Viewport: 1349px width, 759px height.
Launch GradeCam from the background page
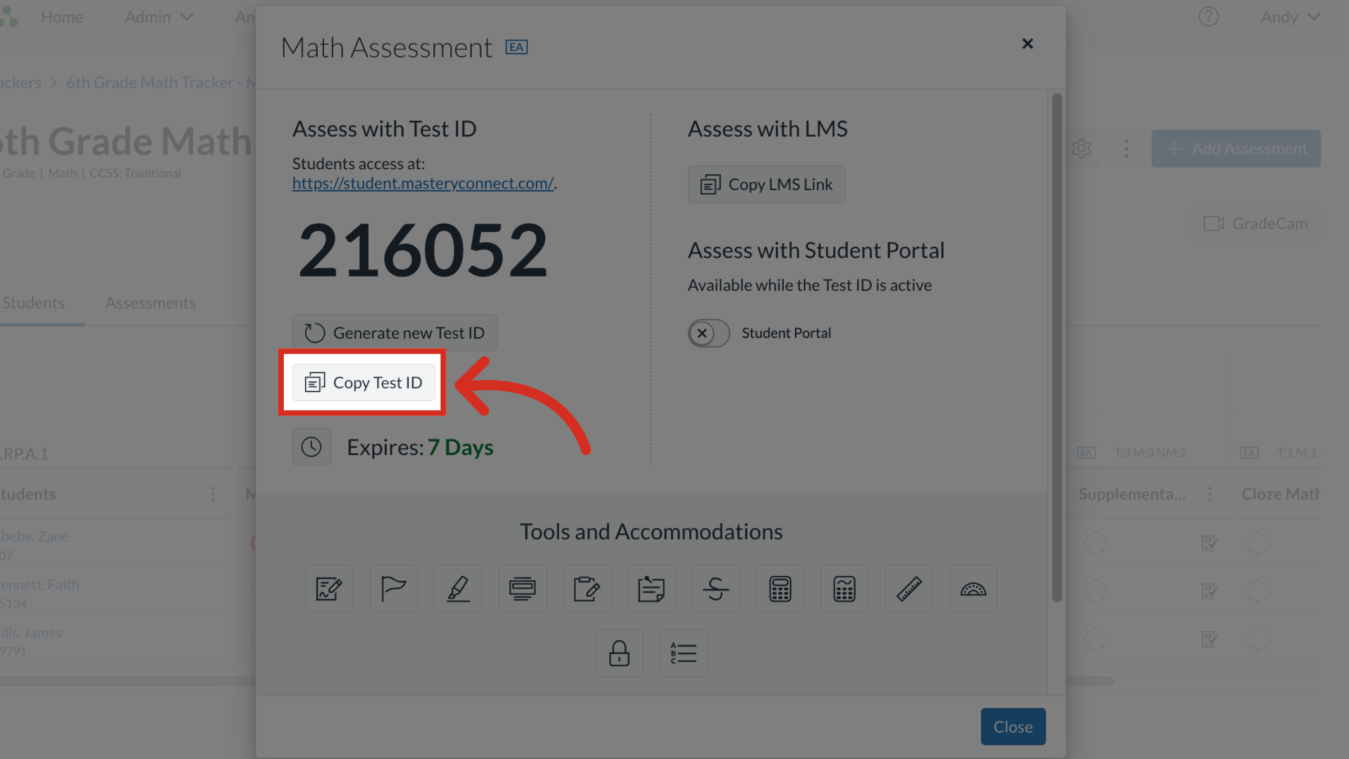(x=1256, y=223)
